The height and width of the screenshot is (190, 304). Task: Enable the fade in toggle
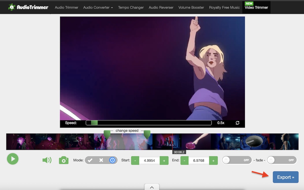[x=237, y=160]
